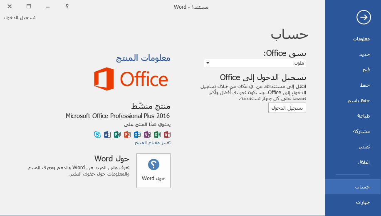Click the منتج منشّط activated product text
This screenshot has width=381, height=216.
[x=151, y=106]
